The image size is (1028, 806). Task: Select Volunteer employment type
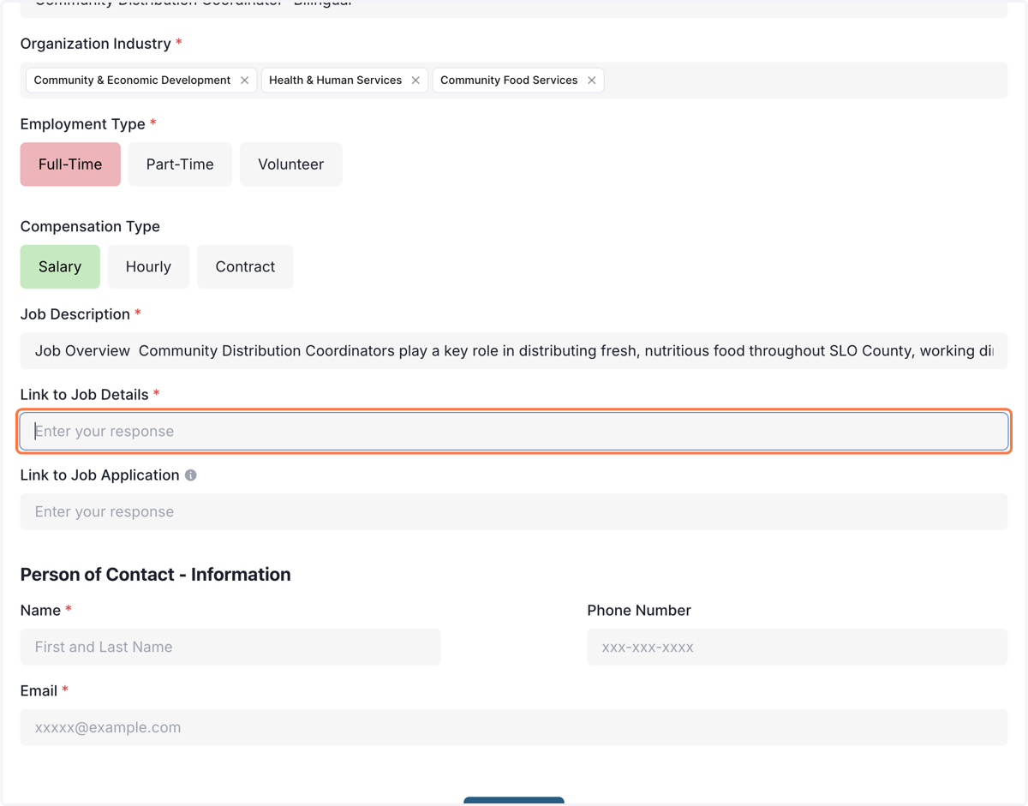point(291,164)
